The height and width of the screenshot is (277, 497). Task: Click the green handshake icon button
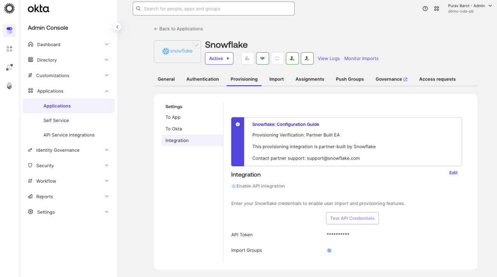[x=262, y=58]
